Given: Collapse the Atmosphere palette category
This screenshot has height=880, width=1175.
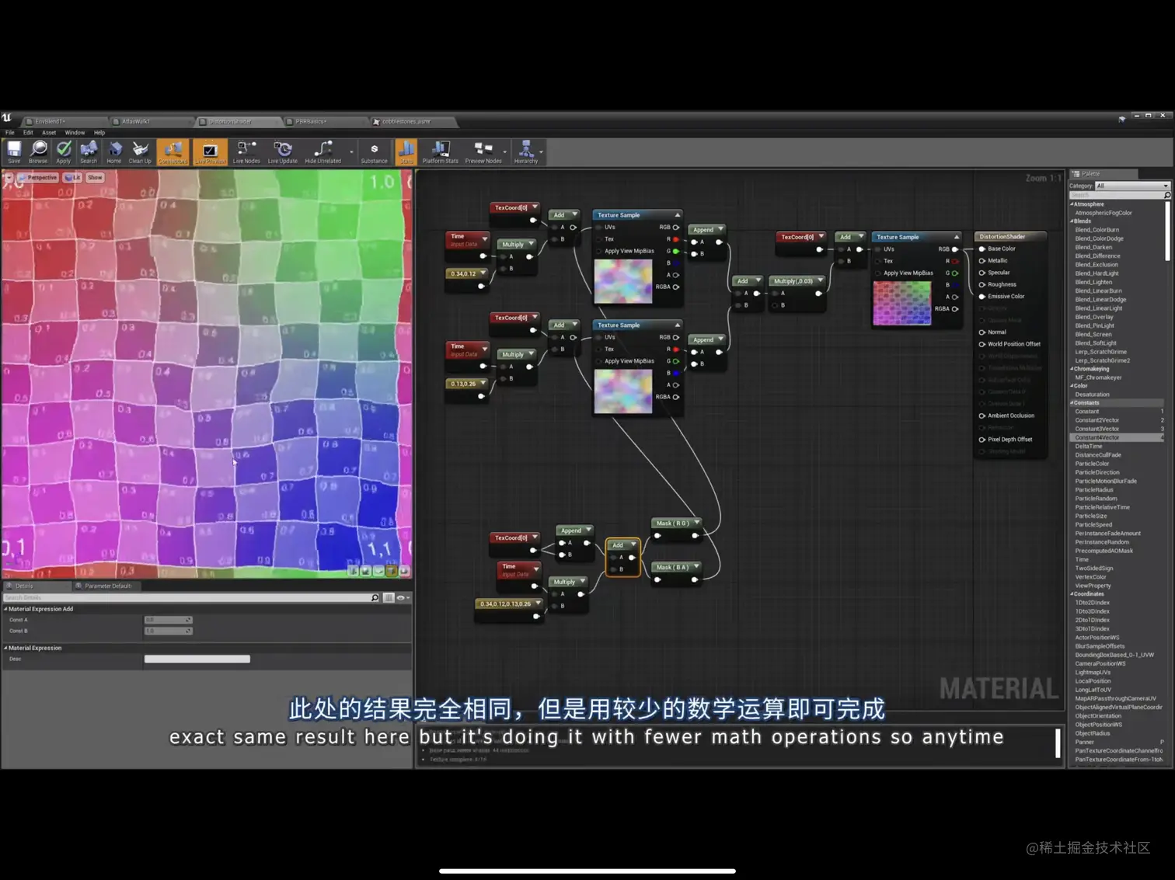Looking at the screenshot, I should coord(1072,204).
